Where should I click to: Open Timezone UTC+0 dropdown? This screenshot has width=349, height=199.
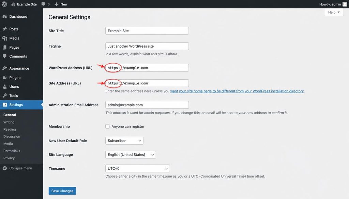138,168
